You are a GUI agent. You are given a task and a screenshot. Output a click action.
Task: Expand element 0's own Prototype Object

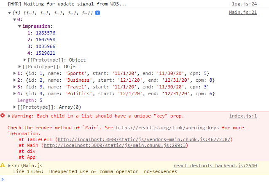pyautogui.click(x=19, y=67)
